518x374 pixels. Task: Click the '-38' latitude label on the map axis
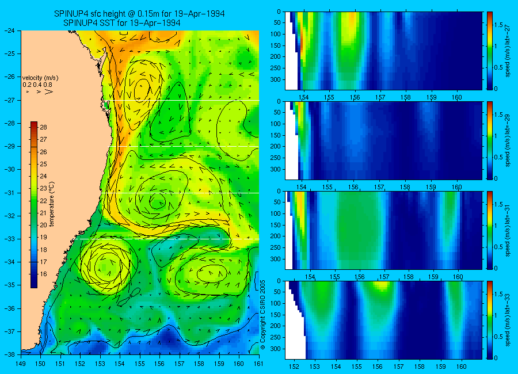(10, 354)
